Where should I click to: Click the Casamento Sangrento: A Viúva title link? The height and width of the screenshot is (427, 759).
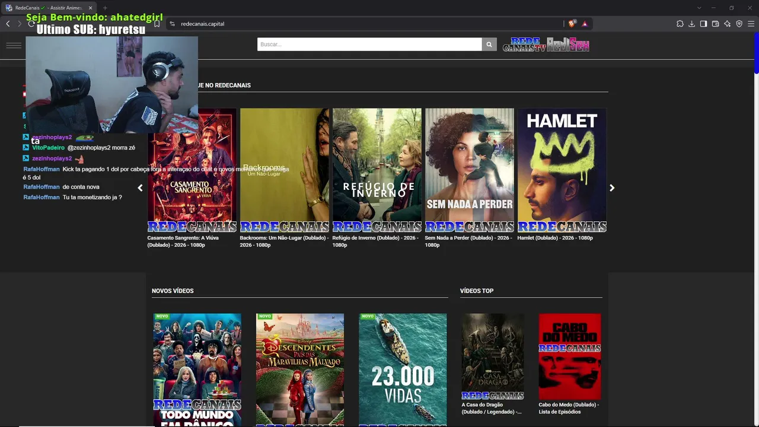click(183, 241)
